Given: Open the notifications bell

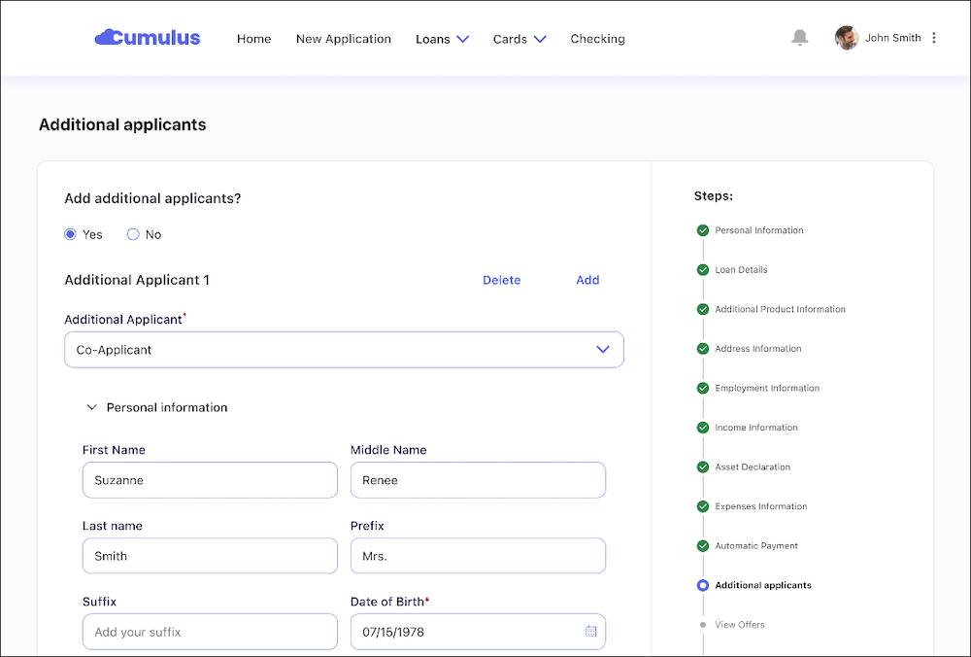Looking at the screenshot, I should (x=799, y=38).
